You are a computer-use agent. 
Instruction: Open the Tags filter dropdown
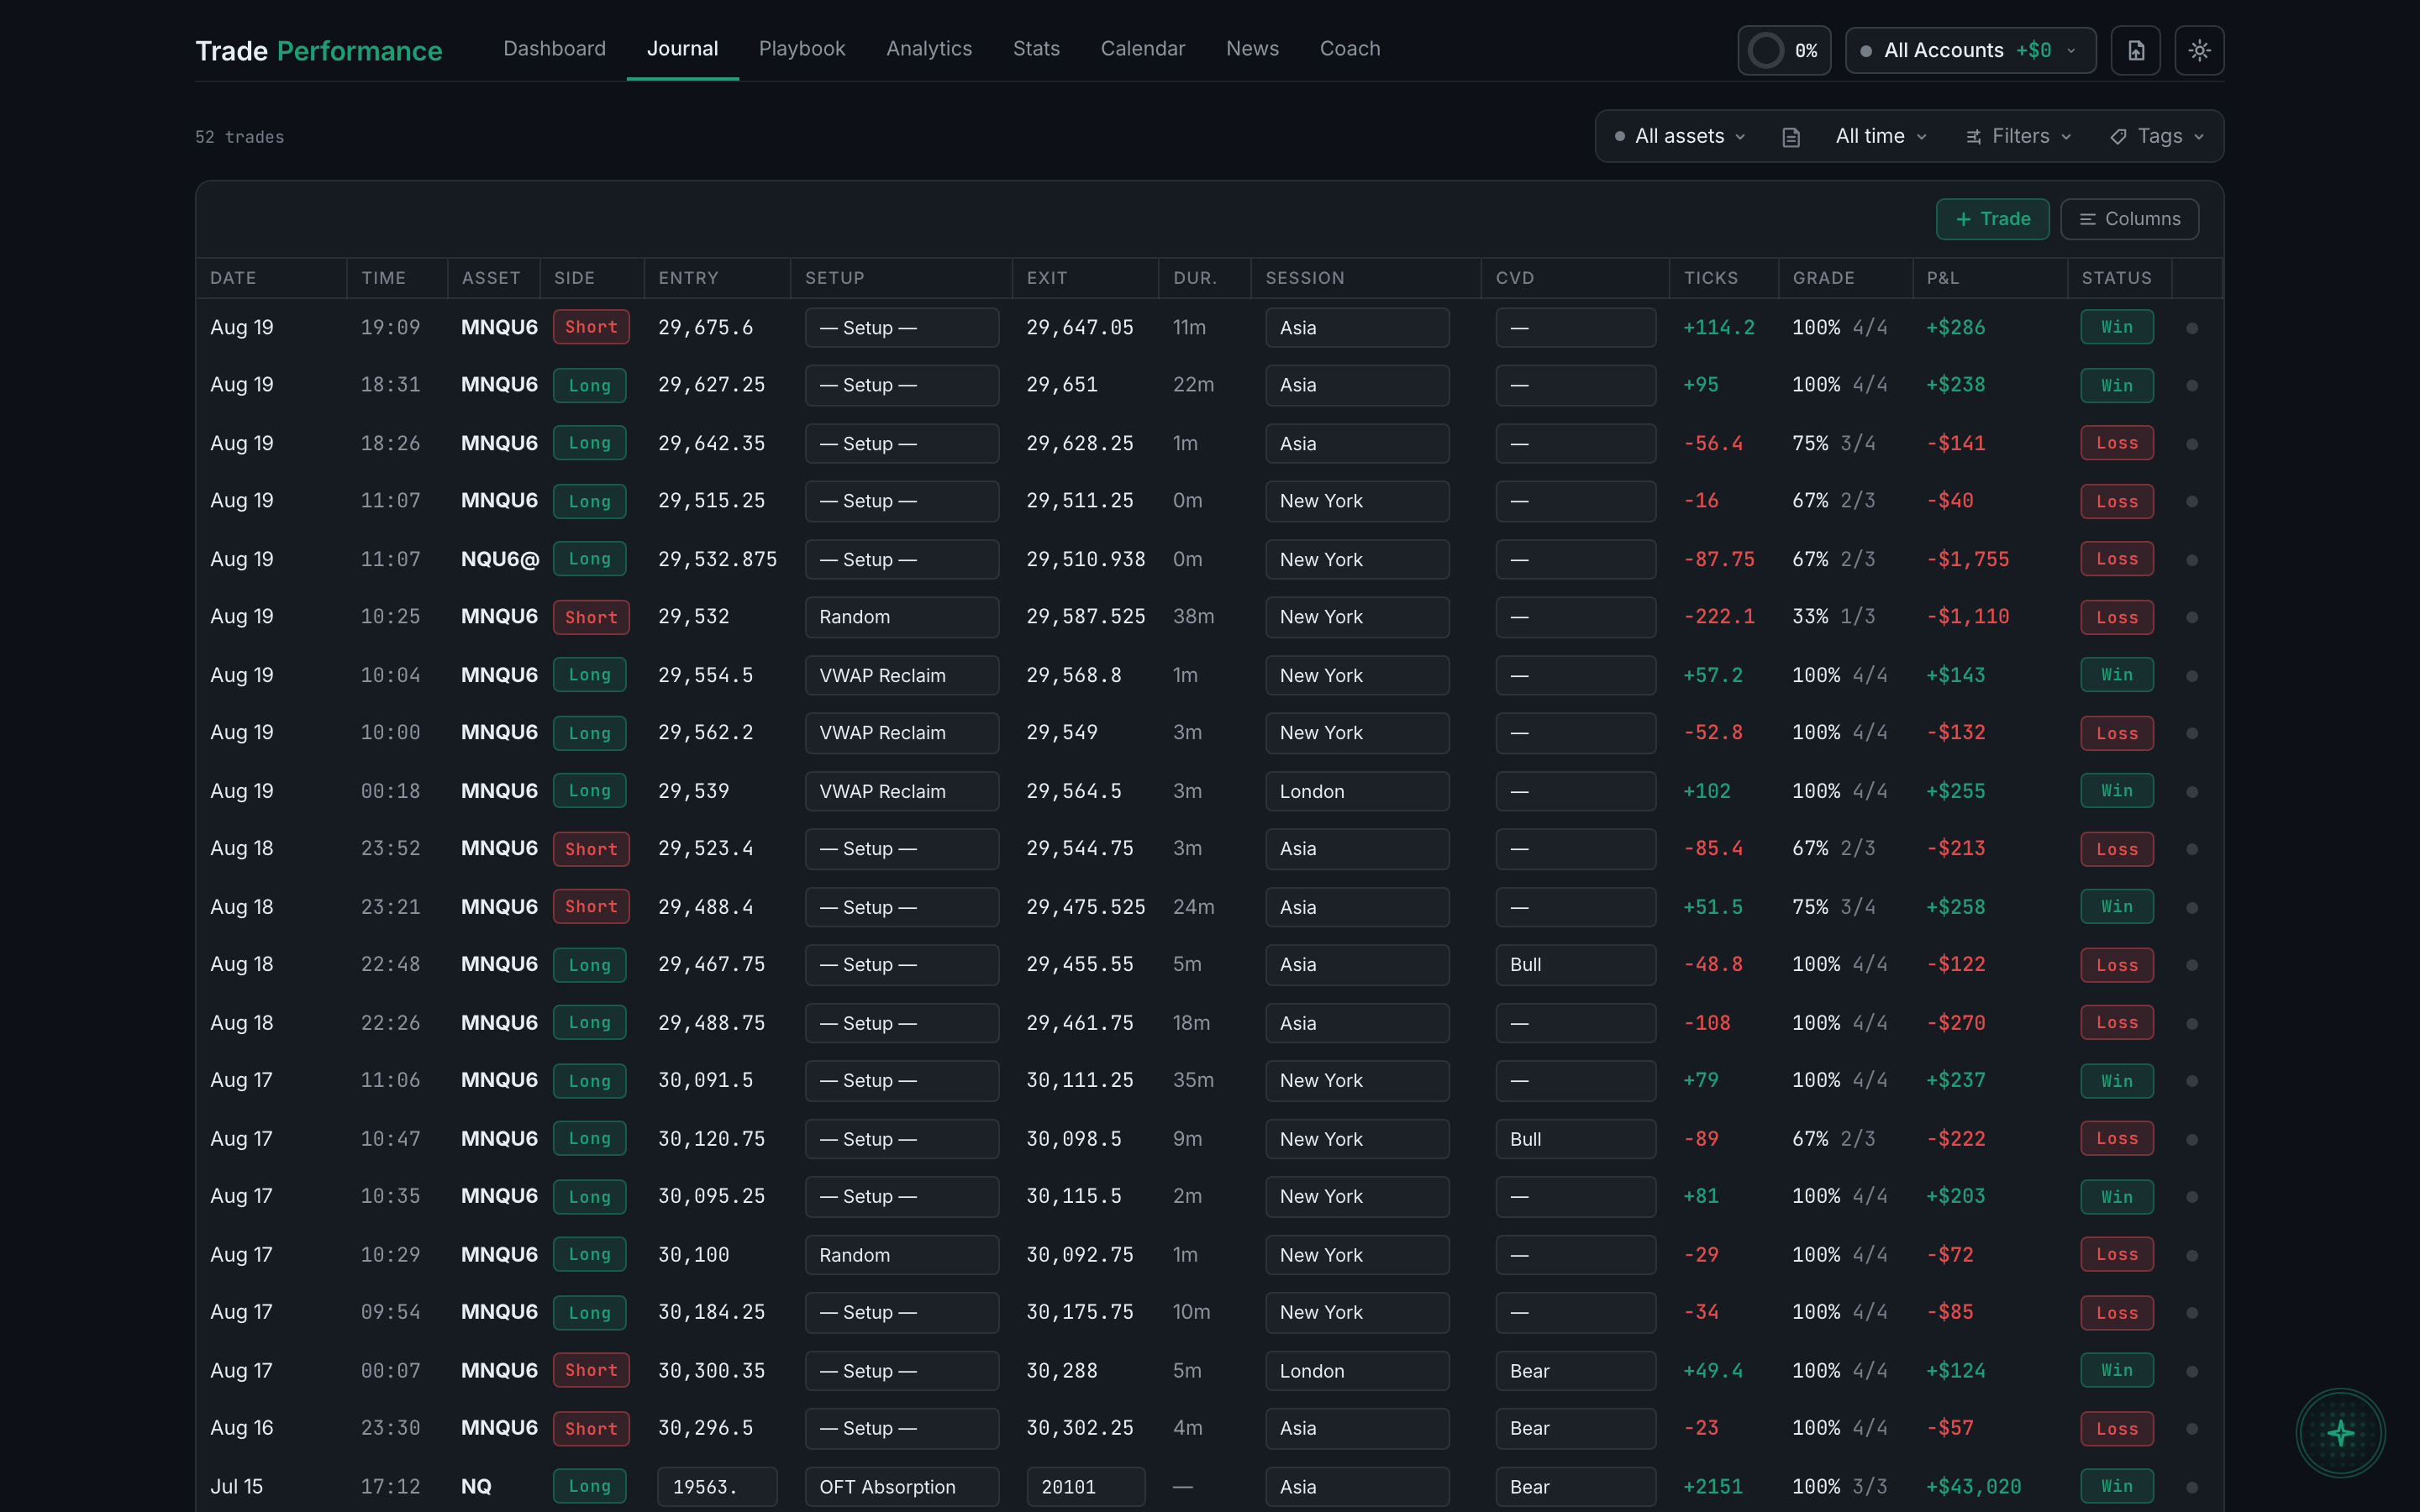(2157, 136)
